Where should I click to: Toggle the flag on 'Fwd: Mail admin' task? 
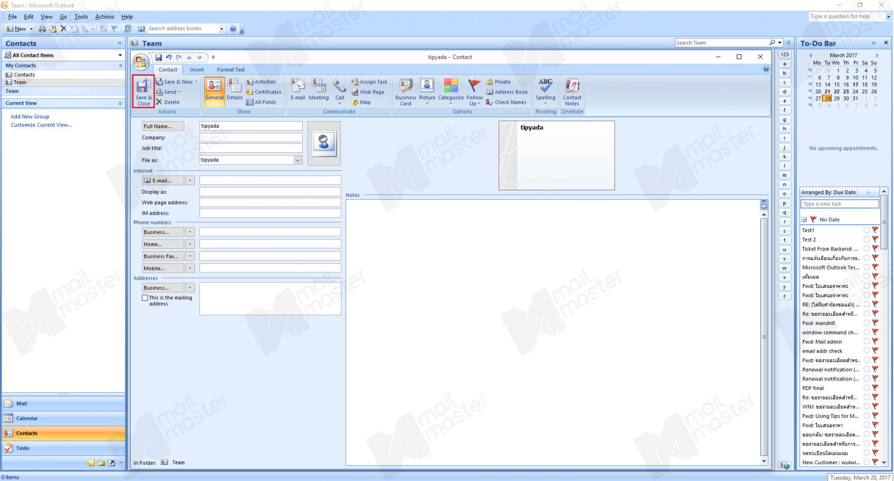tap(876, 341)
